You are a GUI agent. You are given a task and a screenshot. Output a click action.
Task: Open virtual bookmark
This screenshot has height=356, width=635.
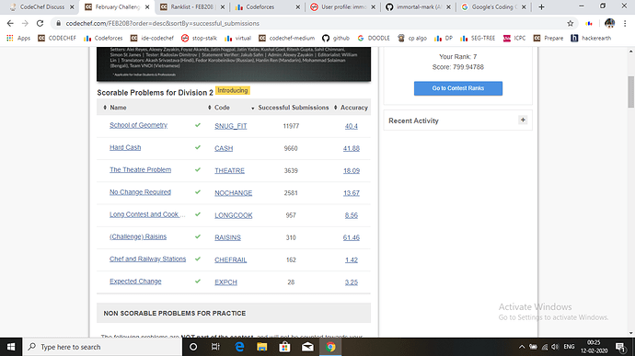pyautogui.click(x=237, y=38)
